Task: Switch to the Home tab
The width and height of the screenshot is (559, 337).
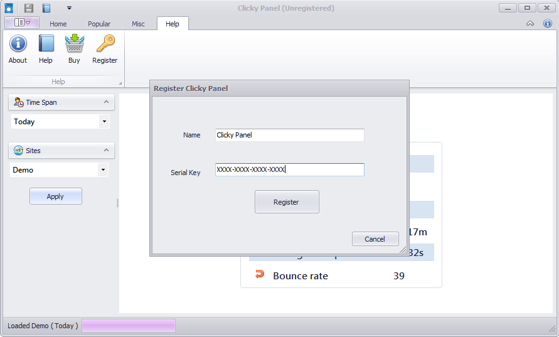Action: pyautogui.click(x=58, y=24)
